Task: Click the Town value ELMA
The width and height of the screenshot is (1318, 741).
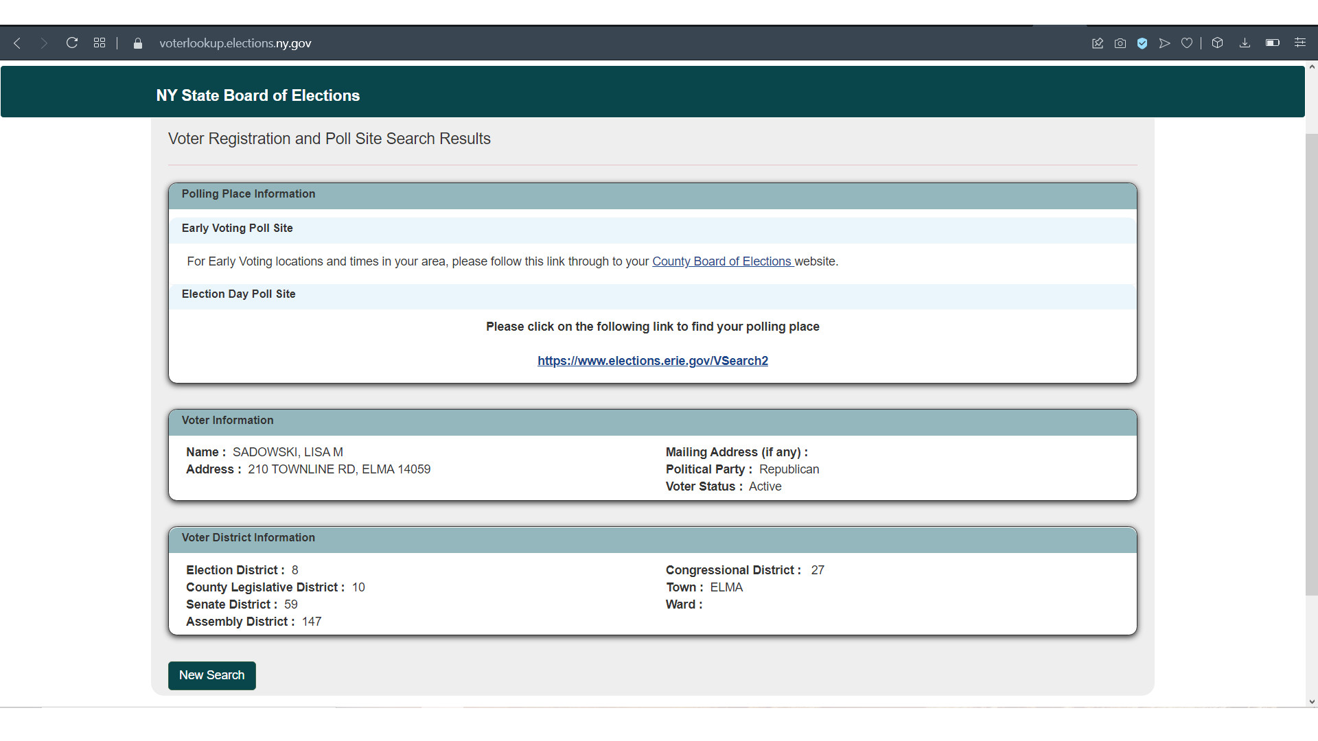Action: (x=726, y=587)
